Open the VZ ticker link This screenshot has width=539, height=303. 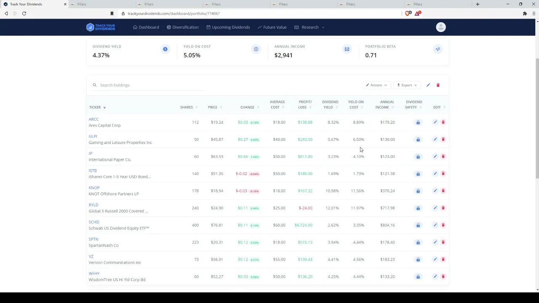(91, 256)
